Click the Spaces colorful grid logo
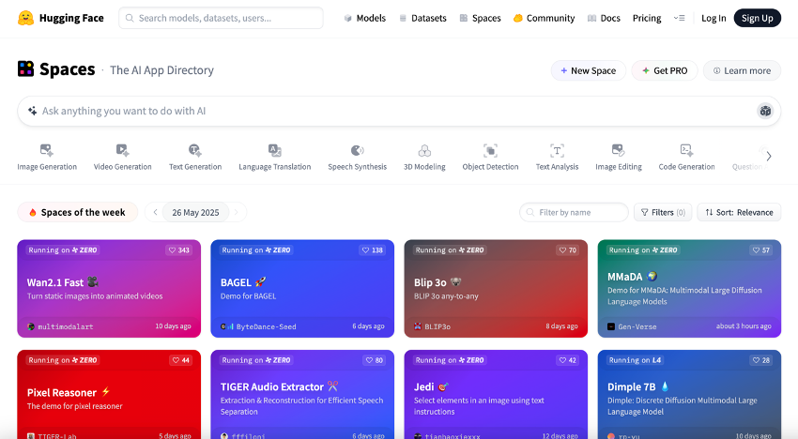This screenshot has height=439, width=798. (x=25, y=68)
